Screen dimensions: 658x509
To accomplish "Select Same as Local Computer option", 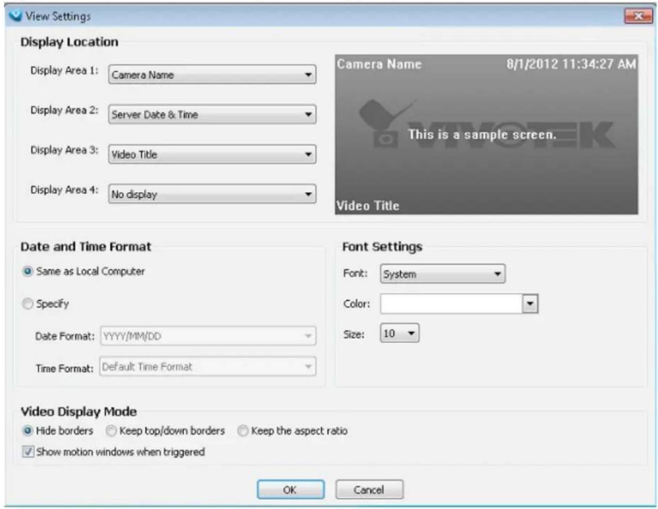I will [x=83, y=271].
